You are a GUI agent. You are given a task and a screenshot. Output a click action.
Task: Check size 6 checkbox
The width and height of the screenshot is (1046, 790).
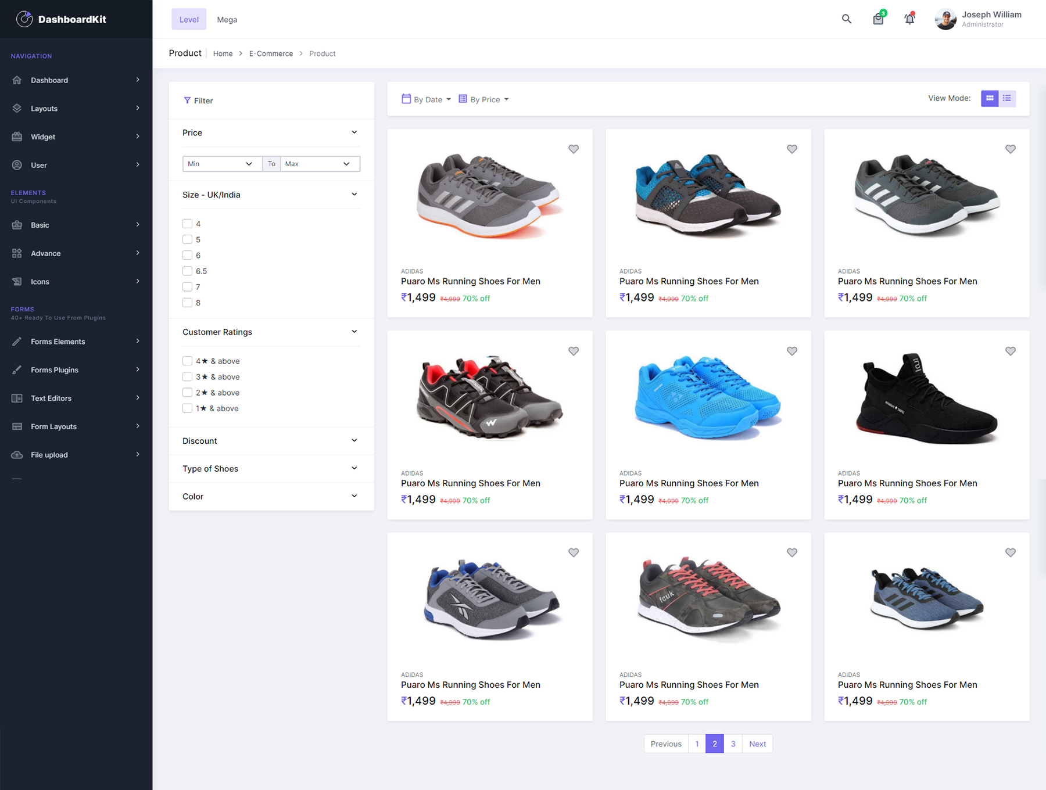click(x=187, y=255)
